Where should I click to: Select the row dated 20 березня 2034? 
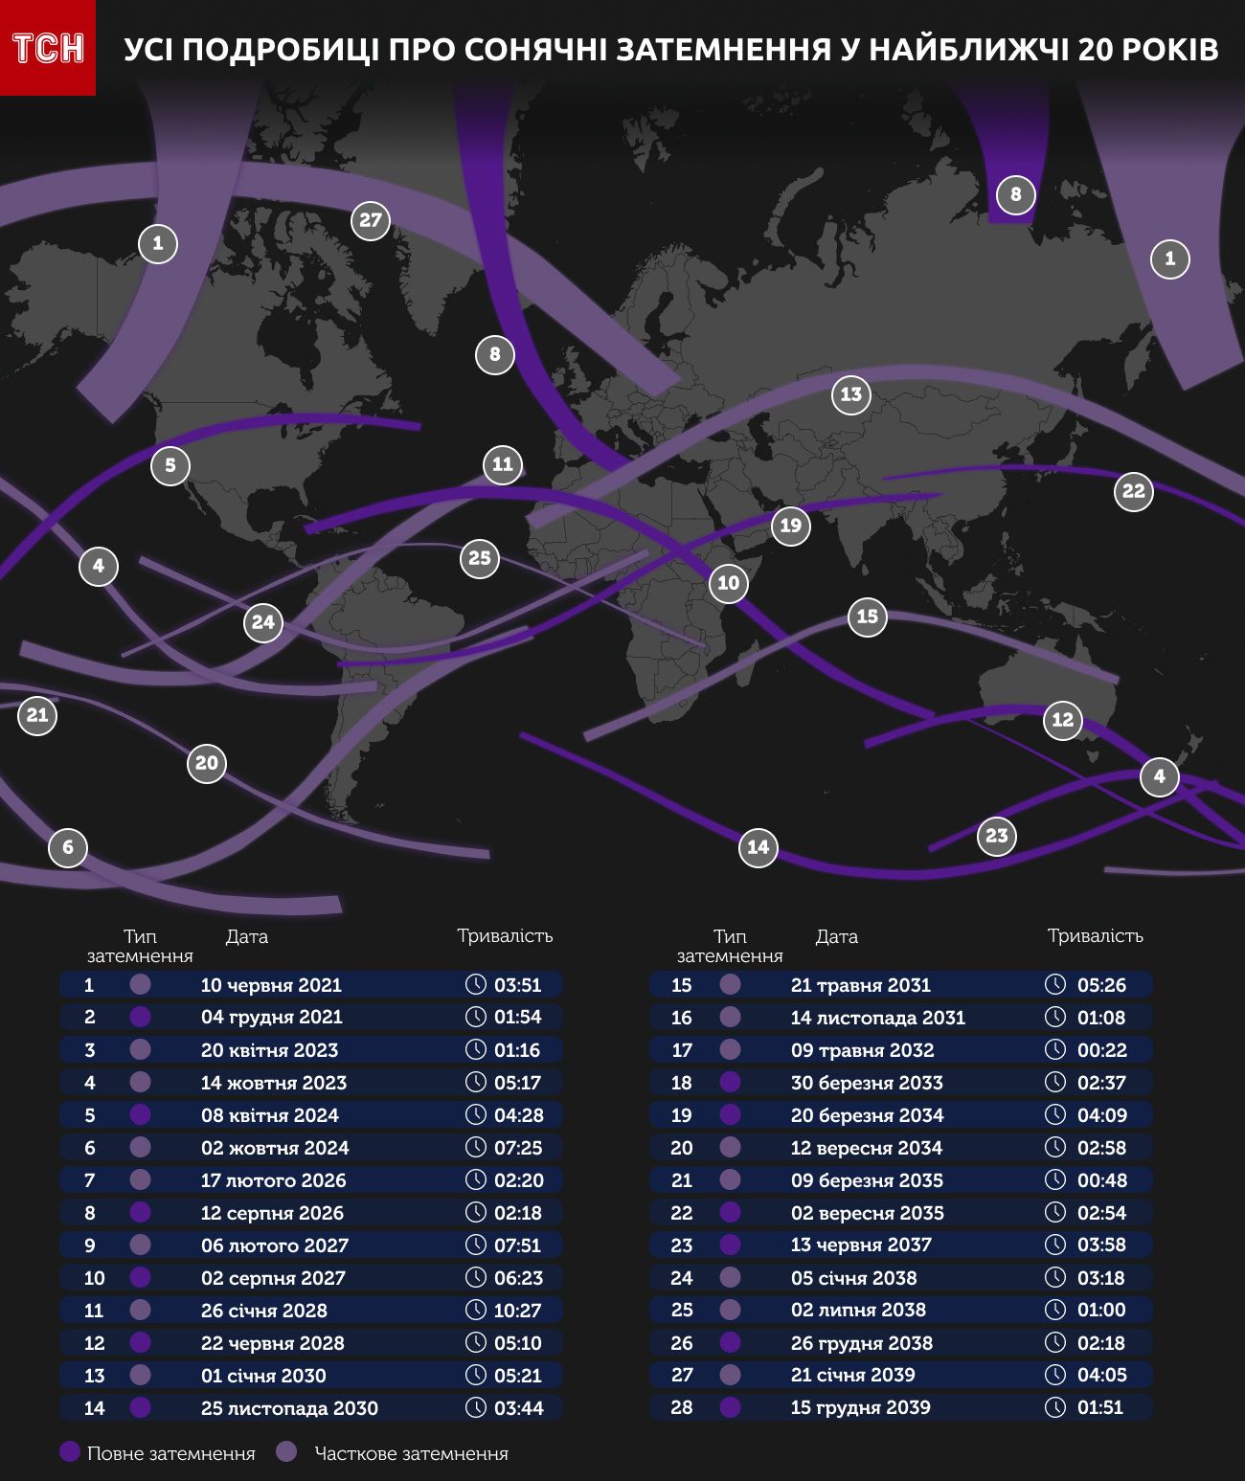click(x=900, y=1115)
